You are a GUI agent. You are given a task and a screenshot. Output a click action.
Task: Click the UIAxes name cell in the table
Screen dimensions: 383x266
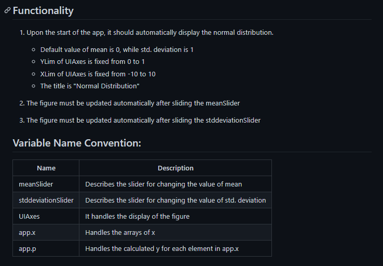[46, 216]
